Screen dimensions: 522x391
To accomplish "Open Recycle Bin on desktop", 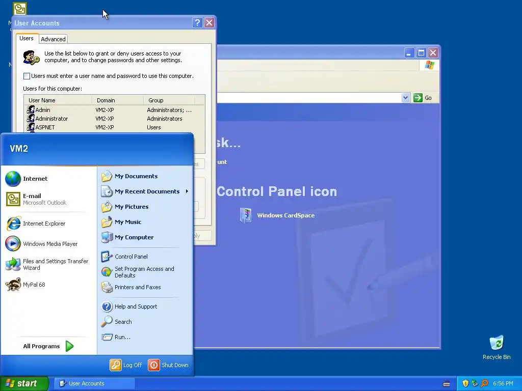I will 497,348.
